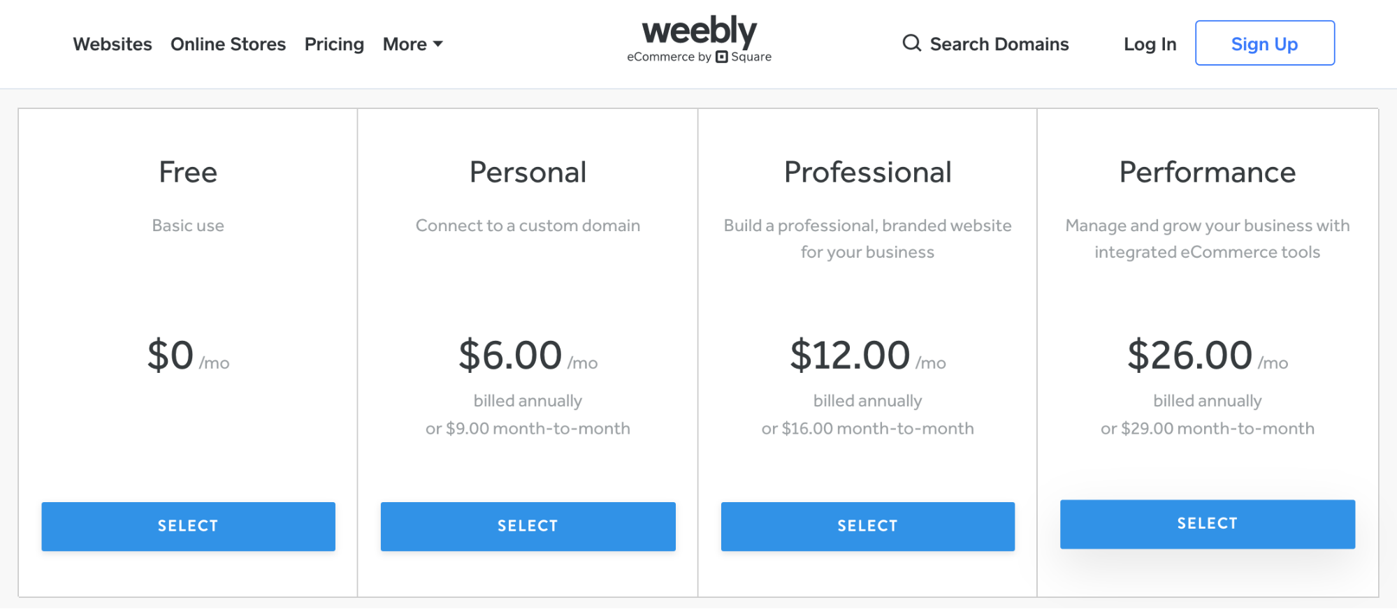This screenshot has width=1397, height=609.
Task: Select the Professional plan
Action: pos(867,526)
